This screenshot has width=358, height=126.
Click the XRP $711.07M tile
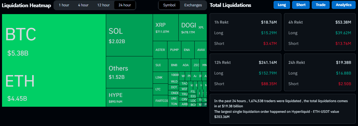(165, 28)
